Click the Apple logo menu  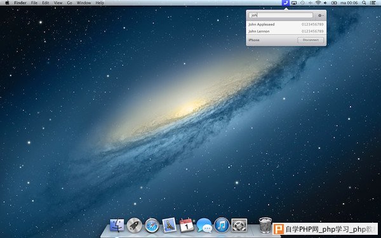tap(7, 3)
